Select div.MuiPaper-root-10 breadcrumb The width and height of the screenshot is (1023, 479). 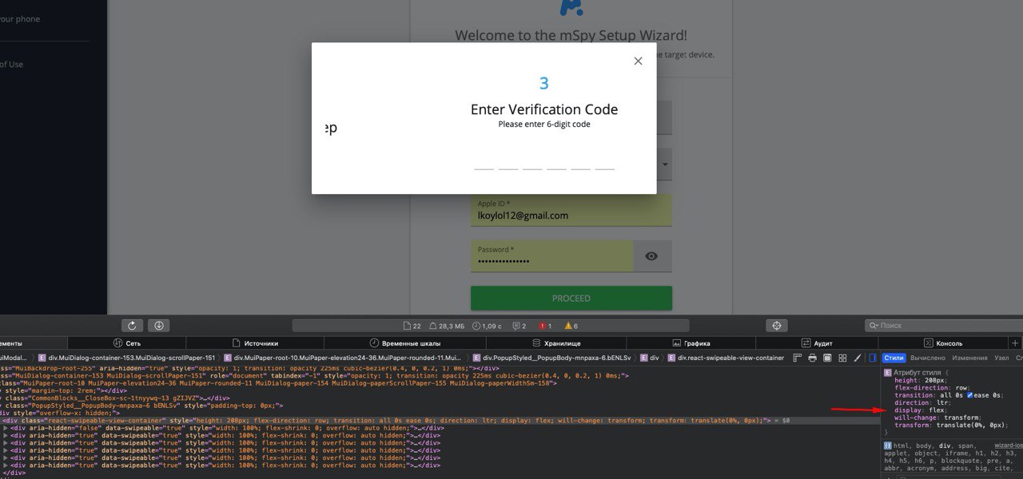[344, 358]
